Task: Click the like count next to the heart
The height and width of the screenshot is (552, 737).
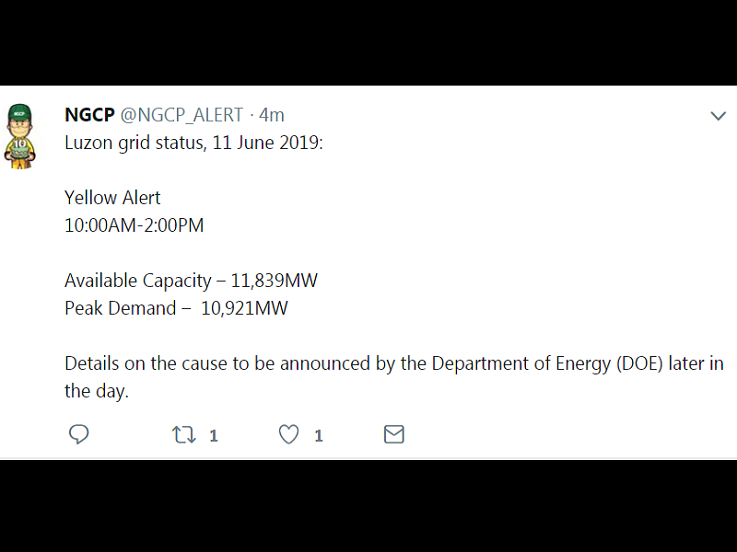Action: (317, 436)
